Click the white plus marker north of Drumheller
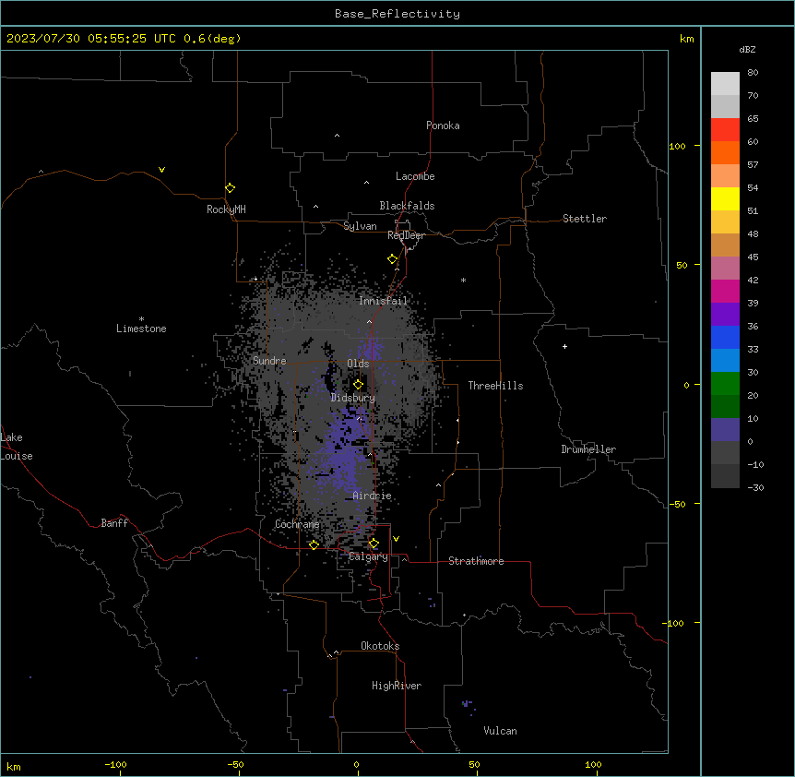The image size is (795, 777). coord(564,346)
